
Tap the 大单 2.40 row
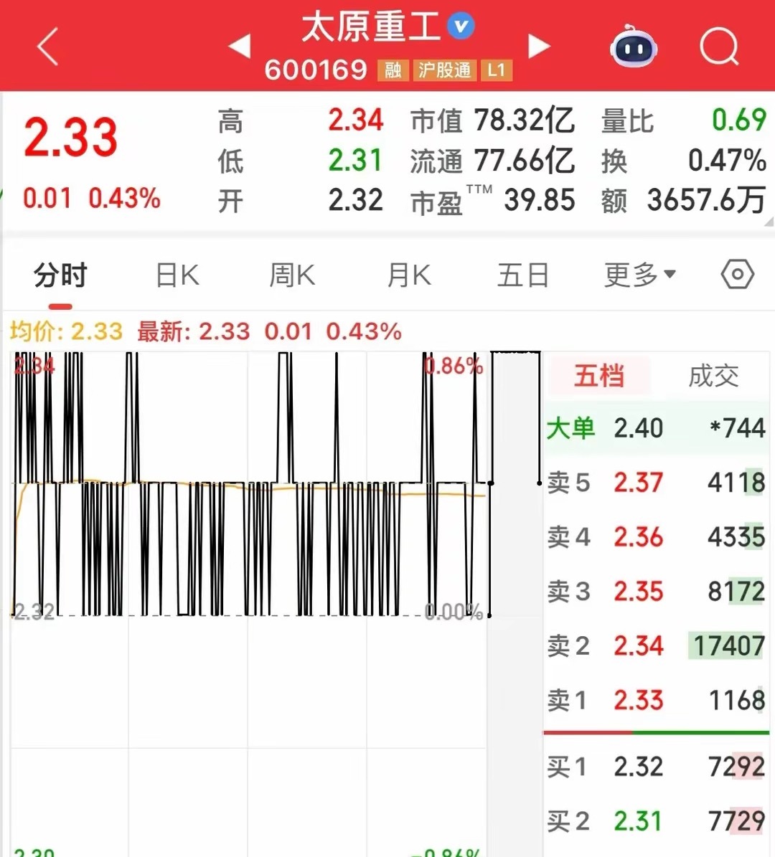click(657, 428)
